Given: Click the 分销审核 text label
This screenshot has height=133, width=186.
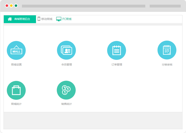Looking at the screenshot, I should [167, 65].
